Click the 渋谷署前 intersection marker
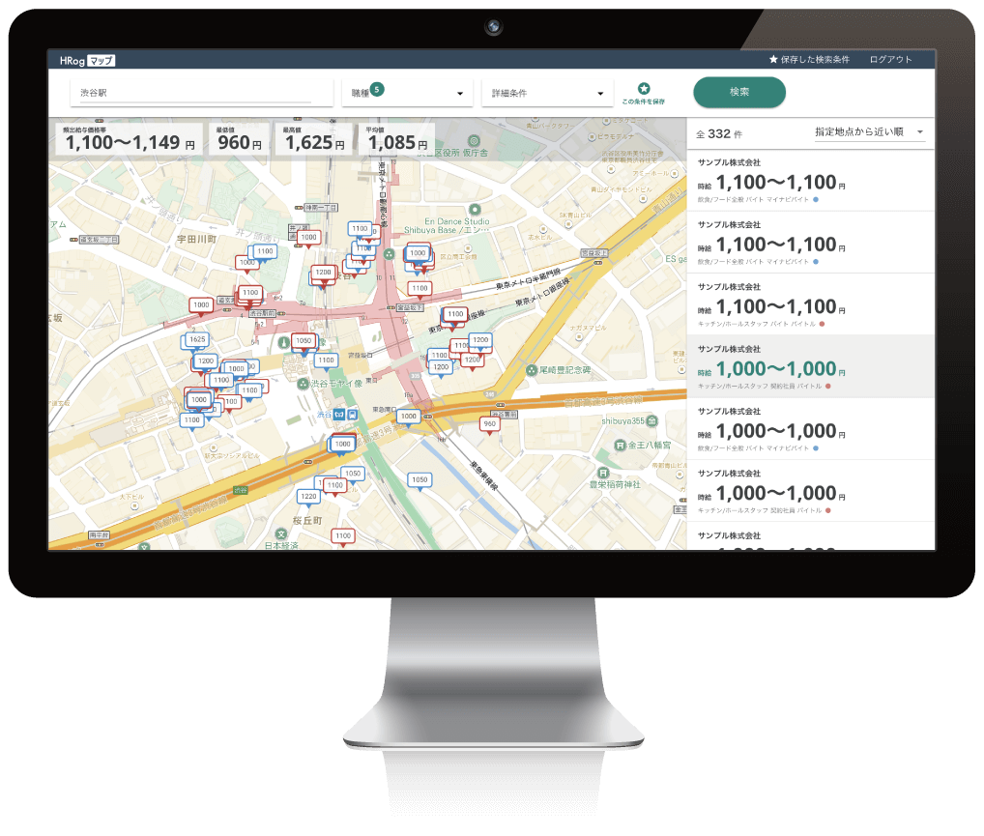Viewport: 984px width, 836px height. [504, 415]
